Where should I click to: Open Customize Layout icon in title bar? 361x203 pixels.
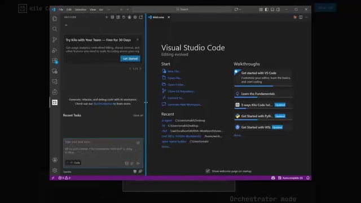pyautogui.click(x=261, y=10)
